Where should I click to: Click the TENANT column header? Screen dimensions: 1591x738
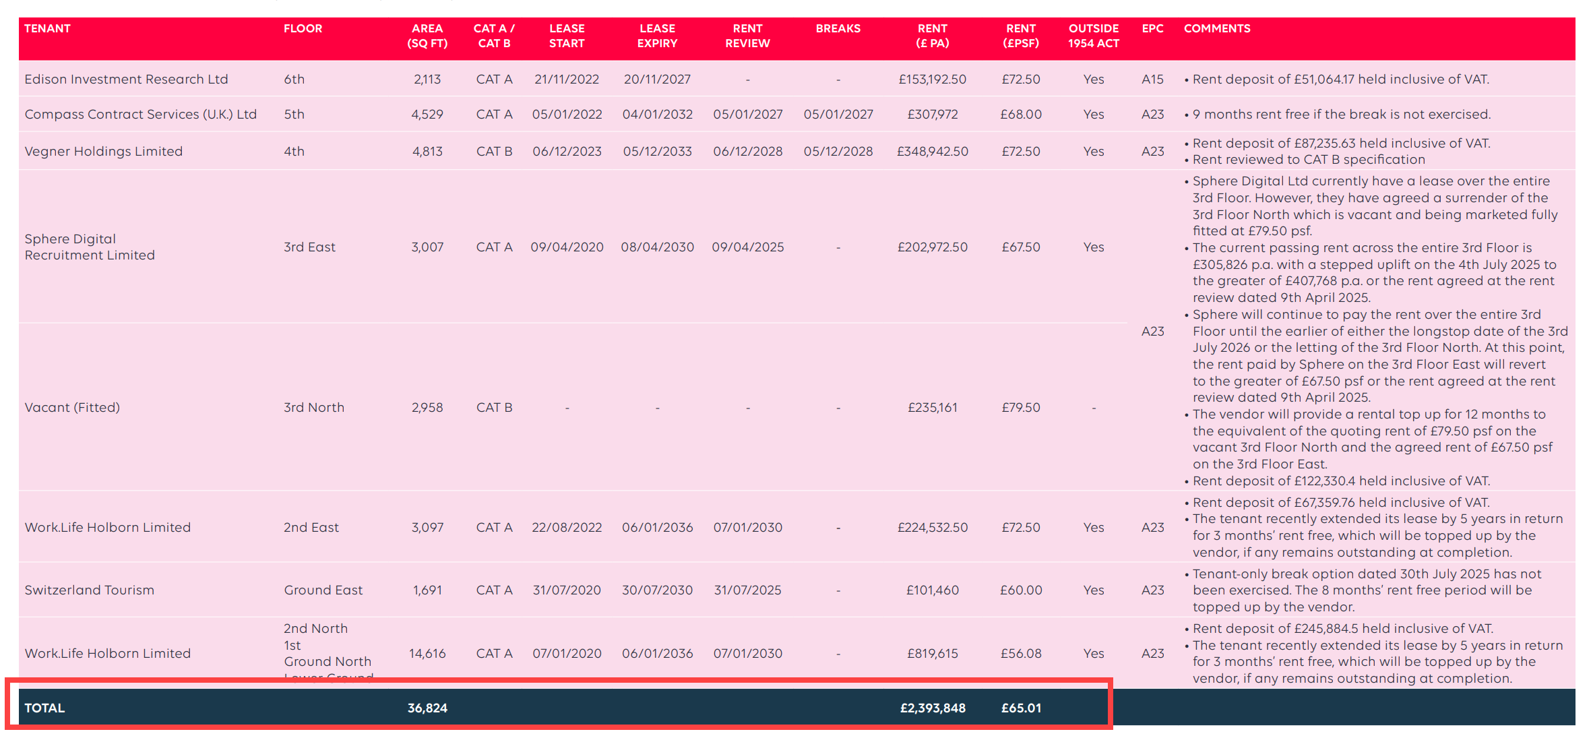(x=47, y=28)
